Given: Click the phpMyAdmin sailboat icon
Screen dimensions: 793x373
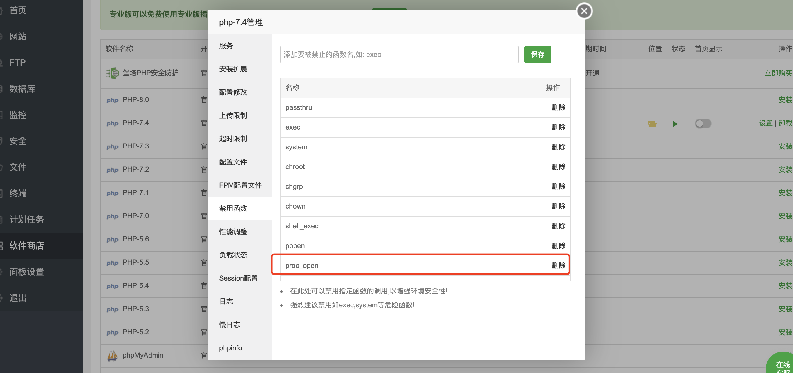Looking at the screenshot, I should 112,356.
